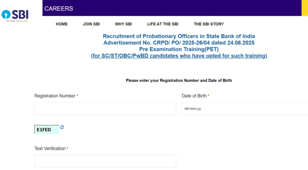
Task: Click the Advertisement No. CRPD/PO heading line
Action: coord(179,43)
